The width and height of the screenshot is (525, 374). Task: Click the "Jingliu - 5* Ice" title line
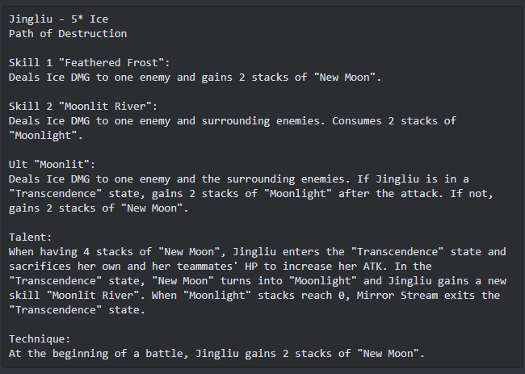click(x=59, y=19)
